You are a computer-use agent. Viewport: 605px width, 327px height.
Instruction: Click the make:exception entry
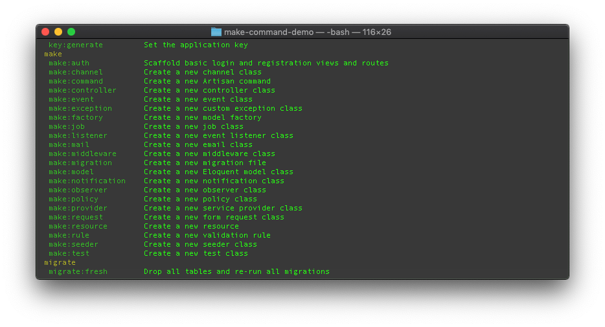[x=80, y=108]
